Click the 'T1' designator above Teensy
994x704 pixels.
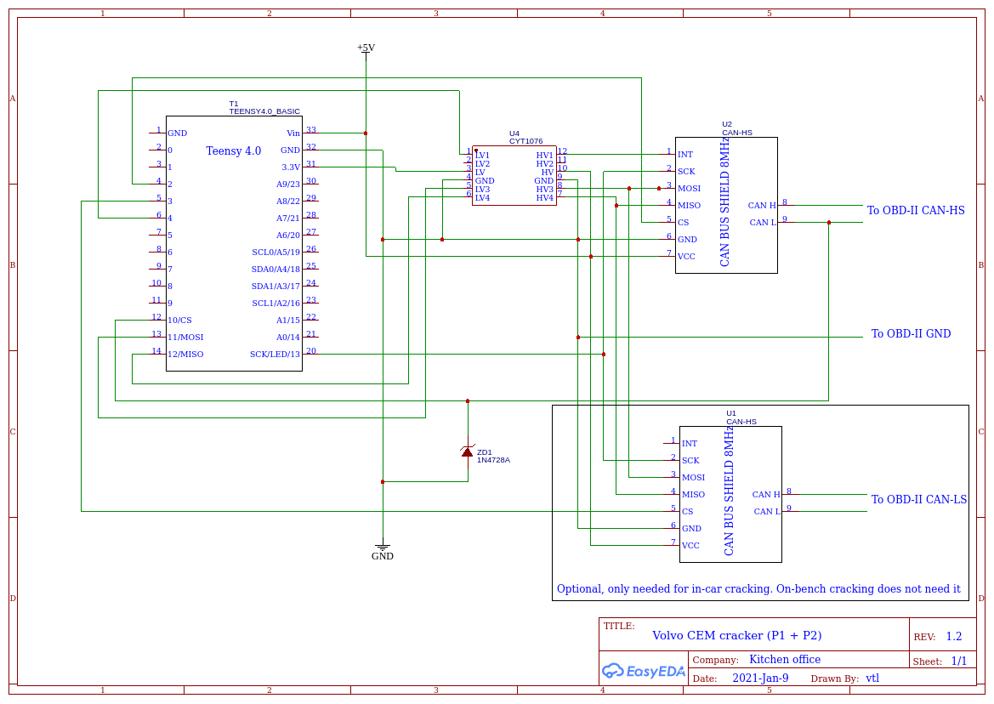coord(233,104)
